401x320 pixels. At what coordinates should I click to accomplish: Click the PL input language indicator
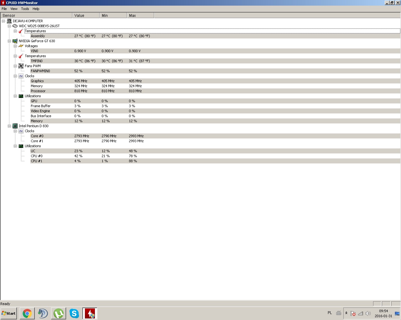(x=330, y=313)
